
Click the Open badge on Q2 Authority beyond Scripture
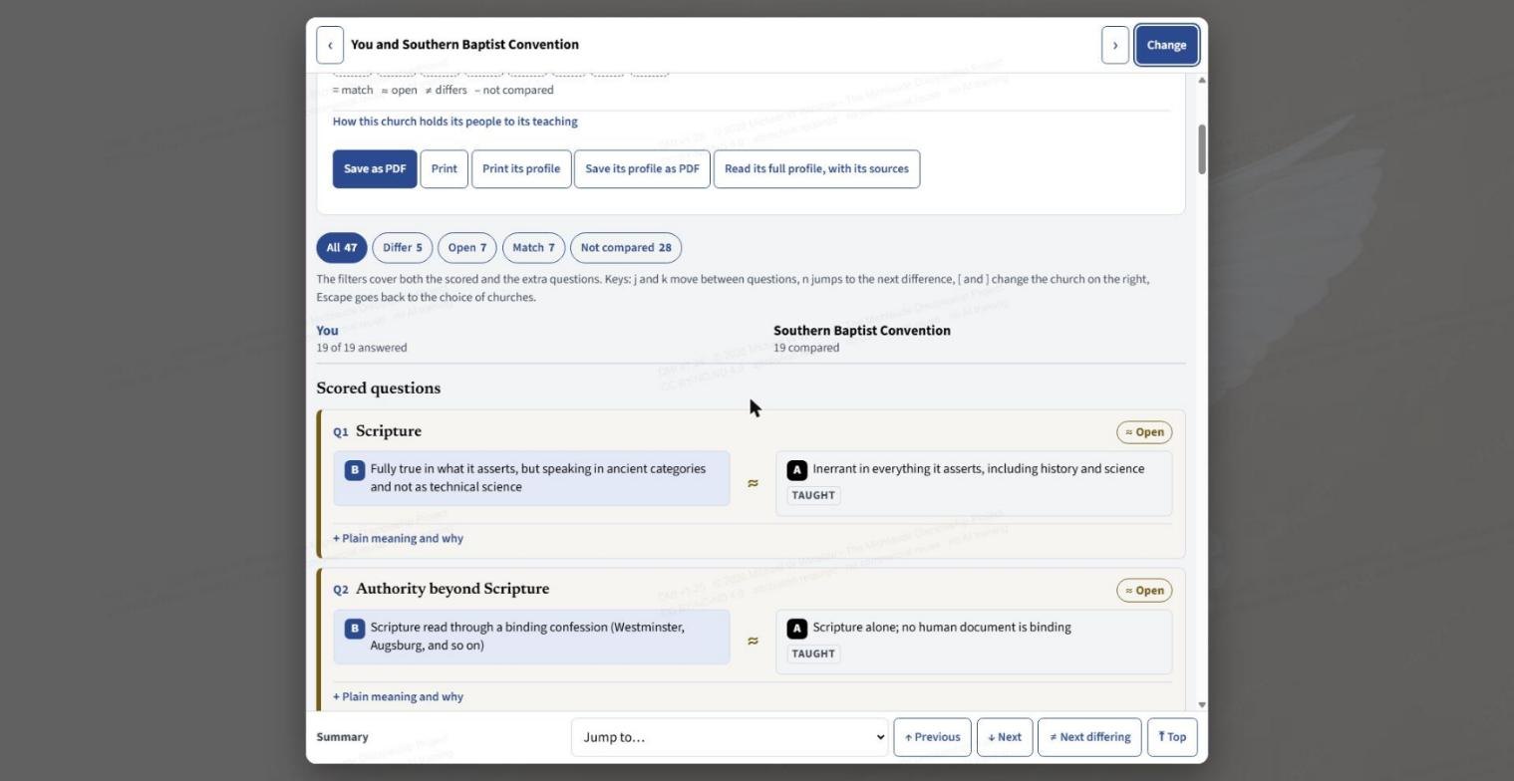click(x=1144, y=591)
